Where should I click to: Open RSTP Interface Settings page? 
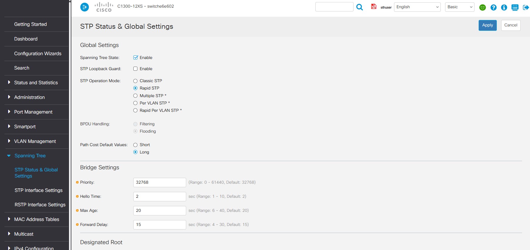pos(40,205)
